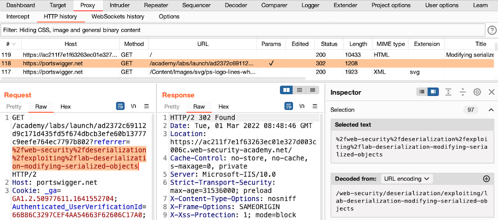Open Request panel hamburger options menu
498x220 pixels.
pos(147,106)
